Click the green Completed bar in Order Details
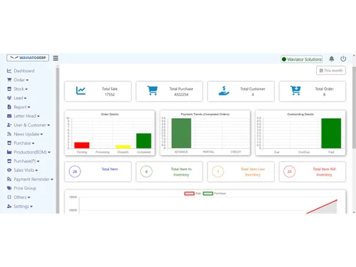This screenshot has height=267, width=356. pyautogui.click(x=144, y=141)
